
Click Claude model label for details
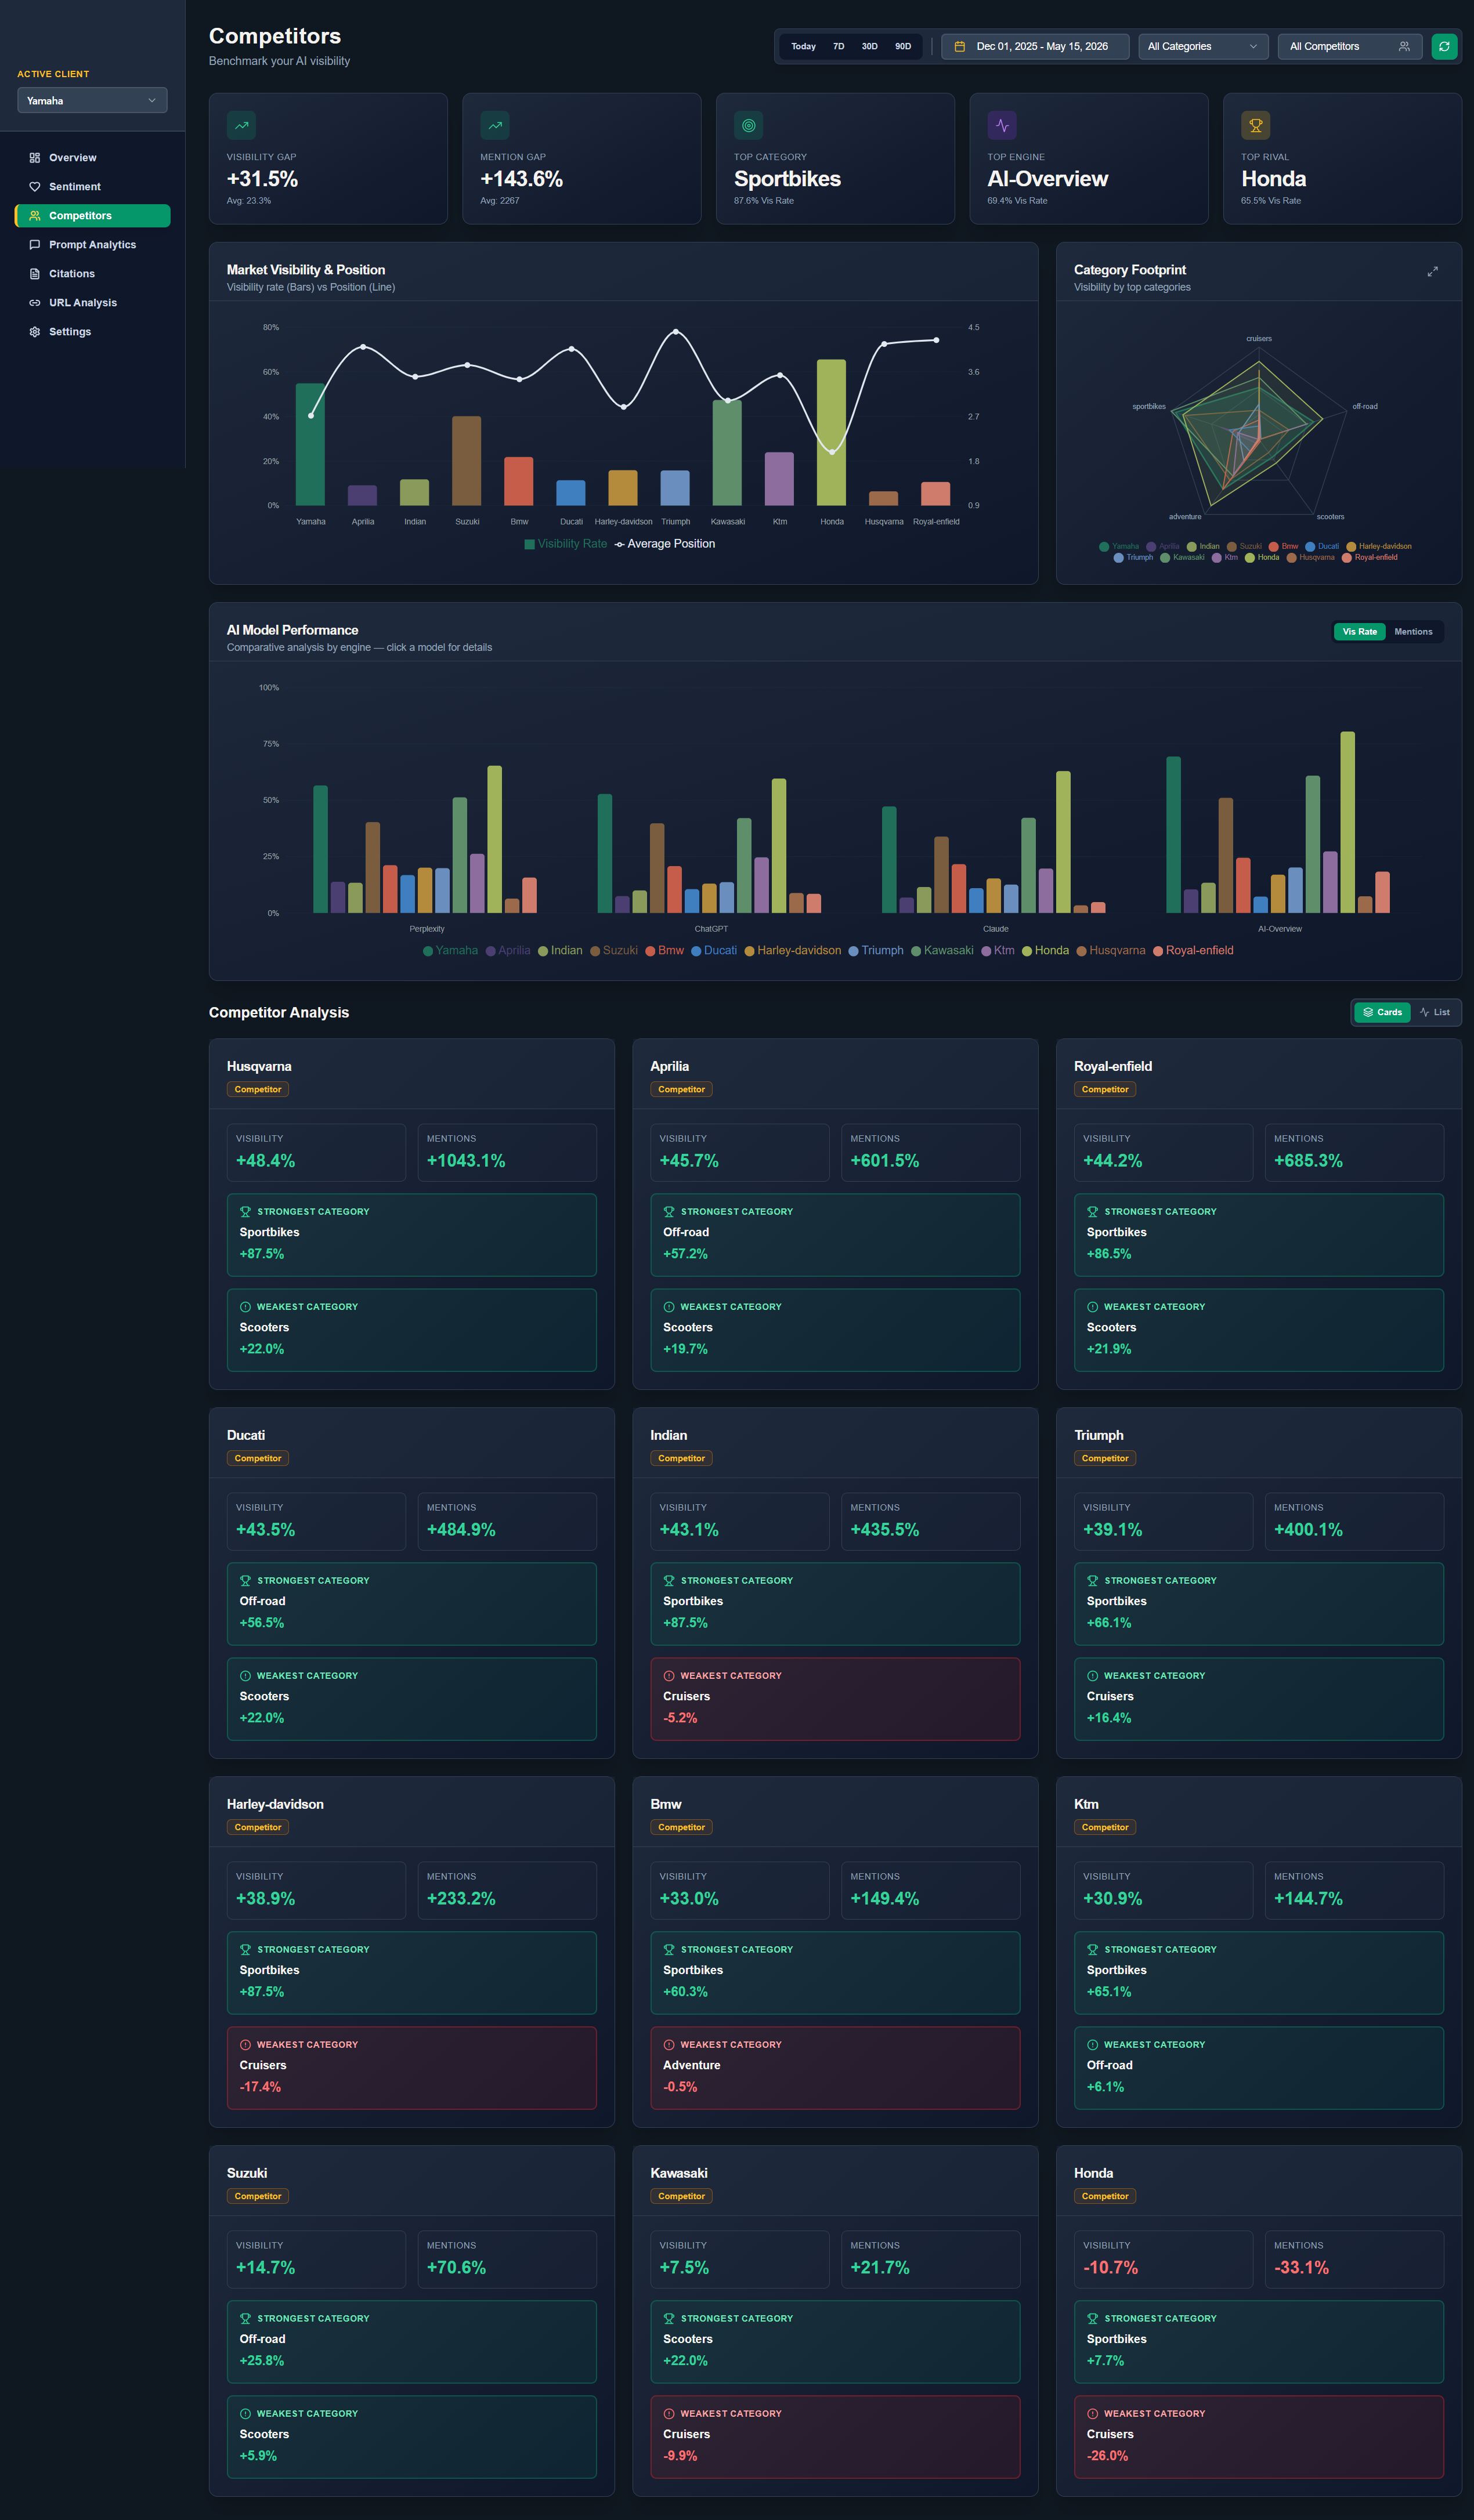pos(996,929)
